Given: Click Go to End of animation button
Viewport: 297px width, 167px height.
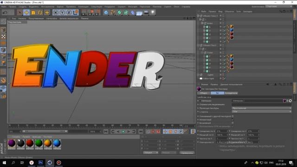Looking at the screenshot, I should point(141,131).
